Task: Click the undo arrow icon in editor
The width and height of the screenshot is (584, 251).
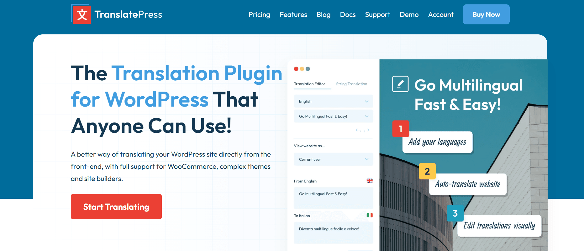Action: [x=358, y=130]
